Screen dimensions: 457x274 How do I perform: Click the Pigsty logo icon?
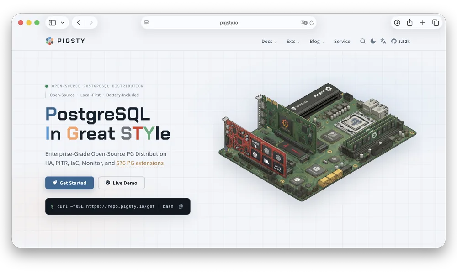(49, 41)
